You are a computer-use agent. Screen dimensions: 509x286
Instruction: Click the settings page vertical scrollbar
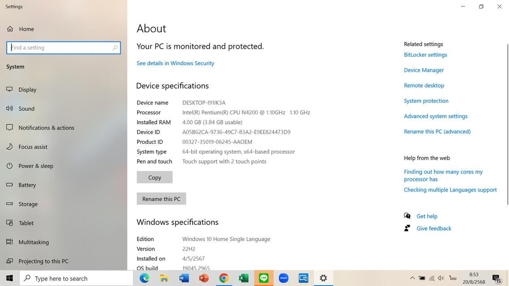(507, 124)
